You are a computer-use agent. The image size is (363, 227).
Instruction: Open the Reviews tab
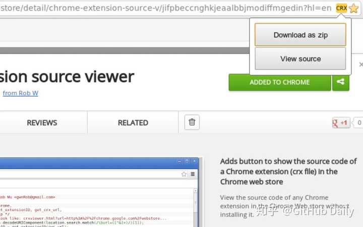click(x=42, y=123)
